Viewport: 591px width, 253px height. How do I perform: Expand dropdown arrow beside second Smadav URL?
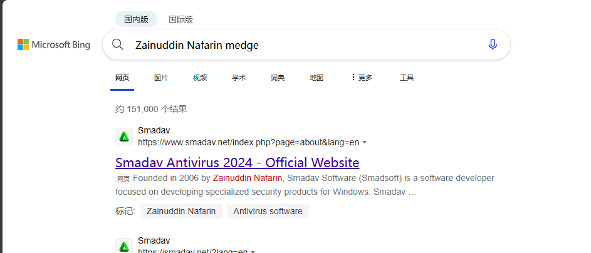(253, 251)
